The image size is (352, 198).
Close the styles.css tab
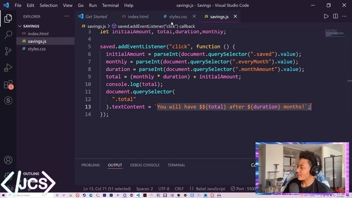coord(194,16)
